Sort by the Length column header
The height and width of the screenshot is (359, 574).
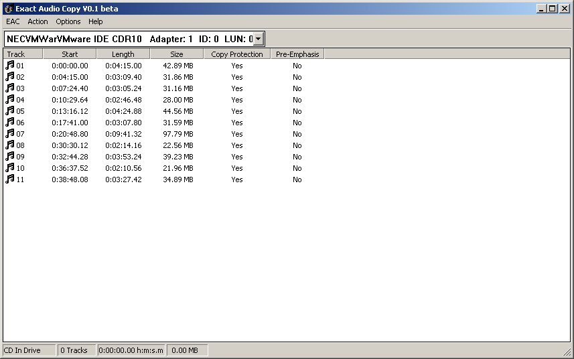123,54
